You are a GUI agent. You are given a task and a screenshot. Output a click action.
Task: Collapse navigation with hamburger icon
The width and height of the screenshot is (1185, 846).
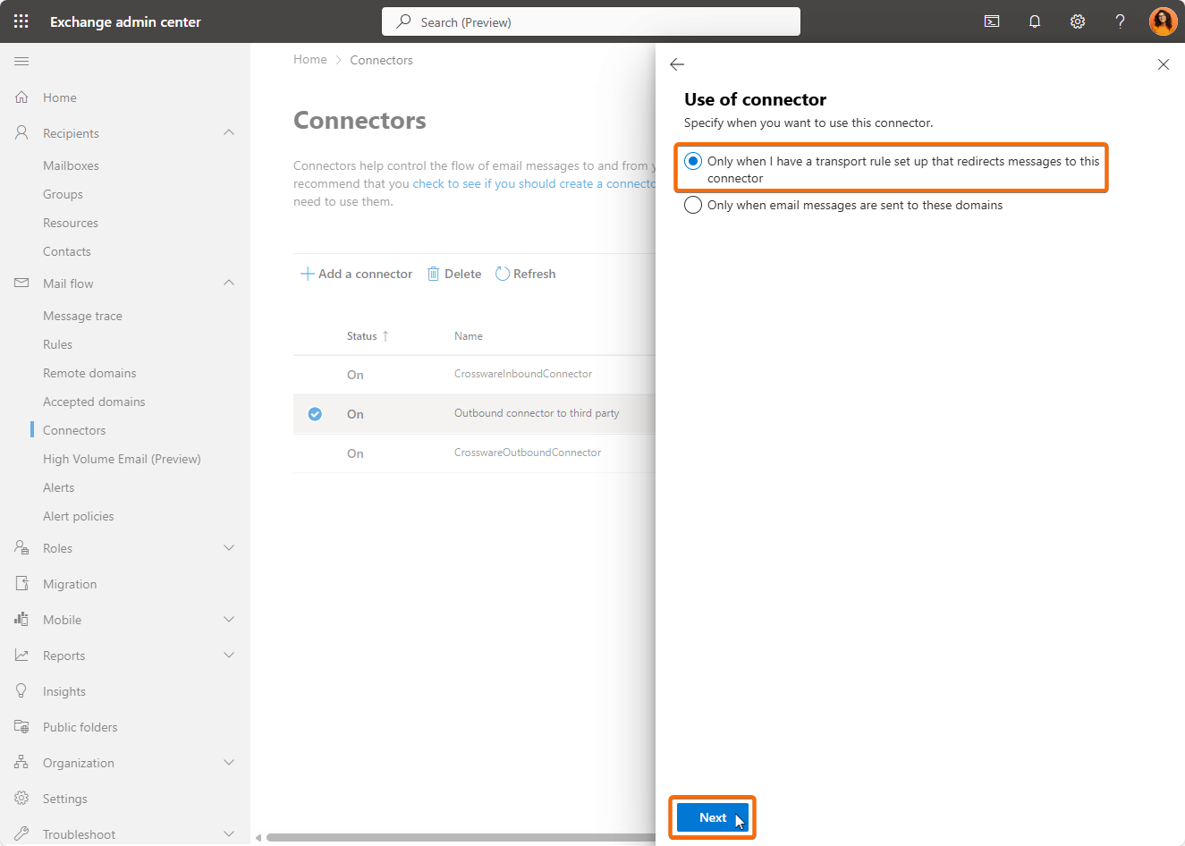coord(21,61)
